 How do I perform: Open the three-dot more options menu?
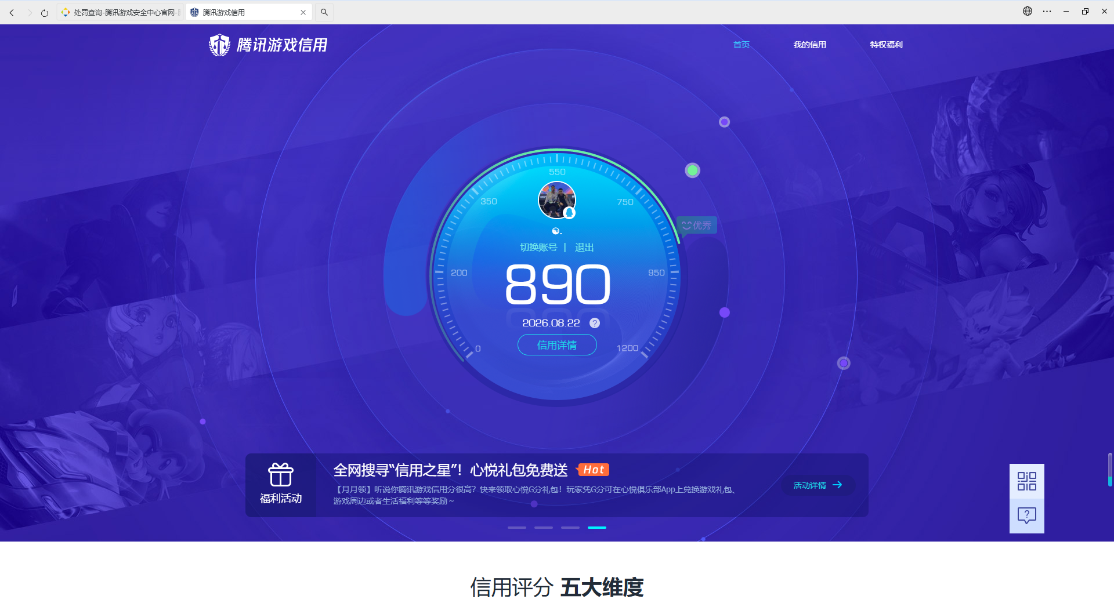(1047, 11)
